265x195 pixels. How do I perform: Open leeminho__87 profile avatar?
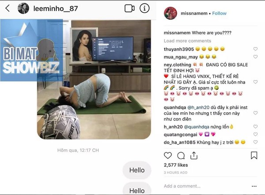[23, 8]
